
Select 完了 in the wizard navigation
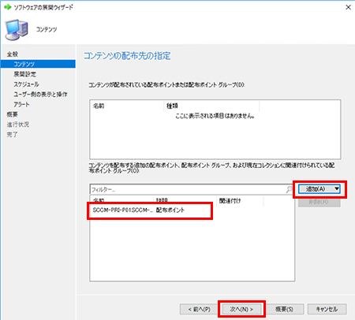12,134
